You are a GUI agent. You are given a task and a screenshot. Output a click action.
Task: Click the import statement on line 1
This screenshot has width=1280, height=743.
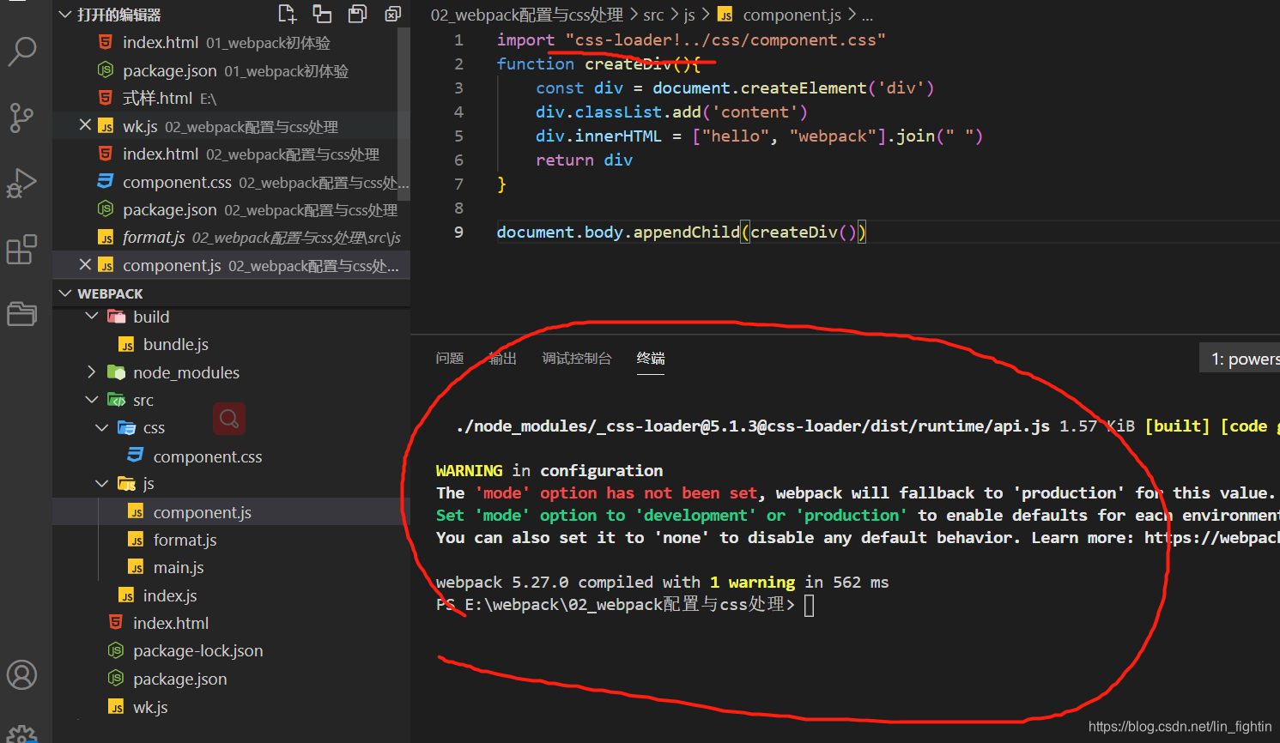coord(691,40)
